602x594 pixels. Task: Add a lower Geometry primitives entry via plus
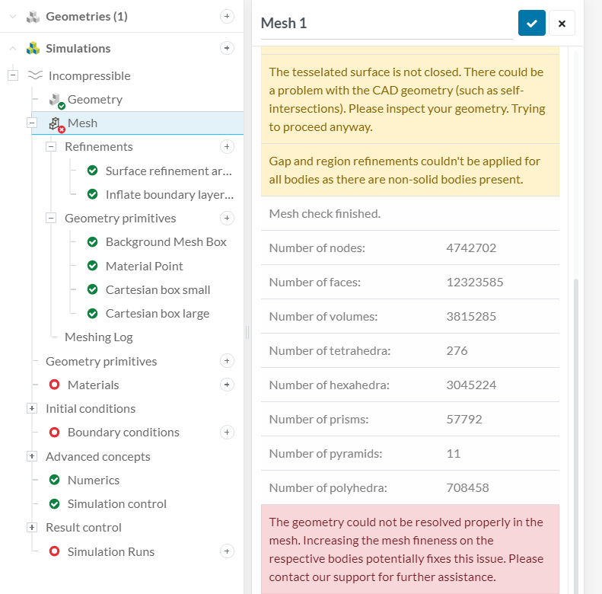pos(227,361)
